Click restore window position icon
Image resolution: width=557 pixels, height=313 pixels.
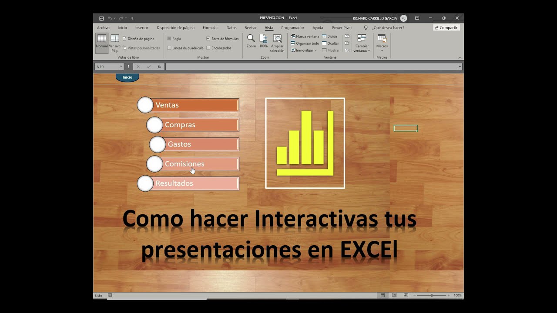347,50
